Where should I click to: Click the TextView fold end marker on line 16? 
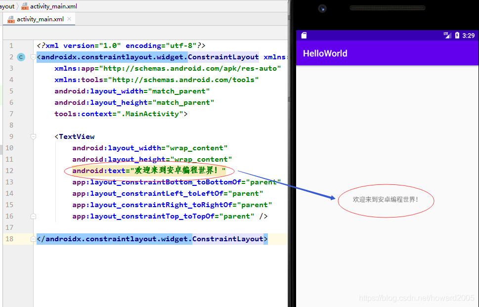[x=33, y=216]
